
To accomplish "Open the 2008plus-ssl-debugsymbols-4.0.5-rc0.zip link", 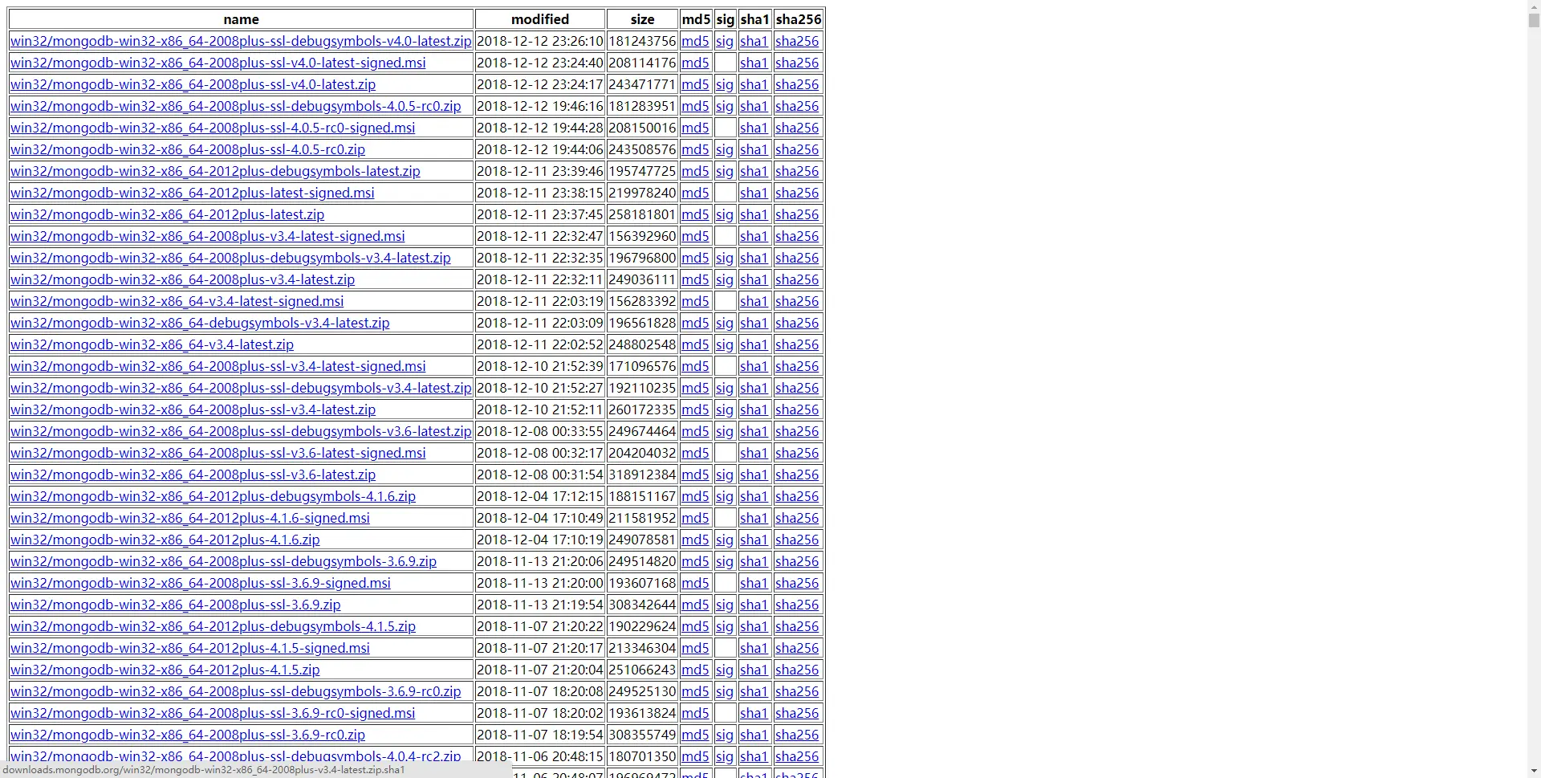I will [236, 106].
